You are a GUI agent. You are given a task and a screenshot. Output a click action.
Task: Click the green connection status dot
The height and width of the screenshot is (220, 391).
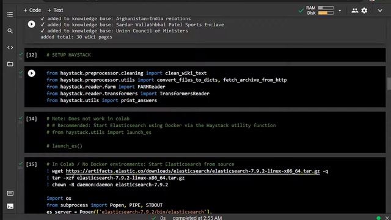[x=379, y=218]
